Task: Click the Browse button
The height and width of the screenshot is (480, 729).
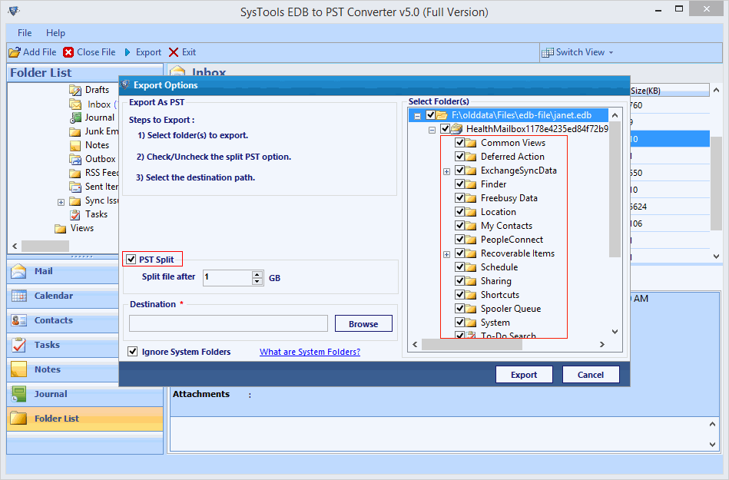Action: [x=363, y=323]
